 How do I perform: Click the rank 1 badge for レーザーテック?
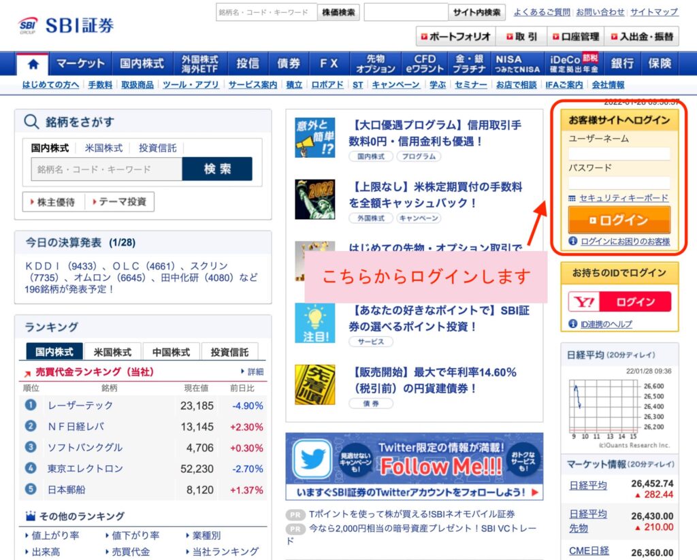point(31,405)
